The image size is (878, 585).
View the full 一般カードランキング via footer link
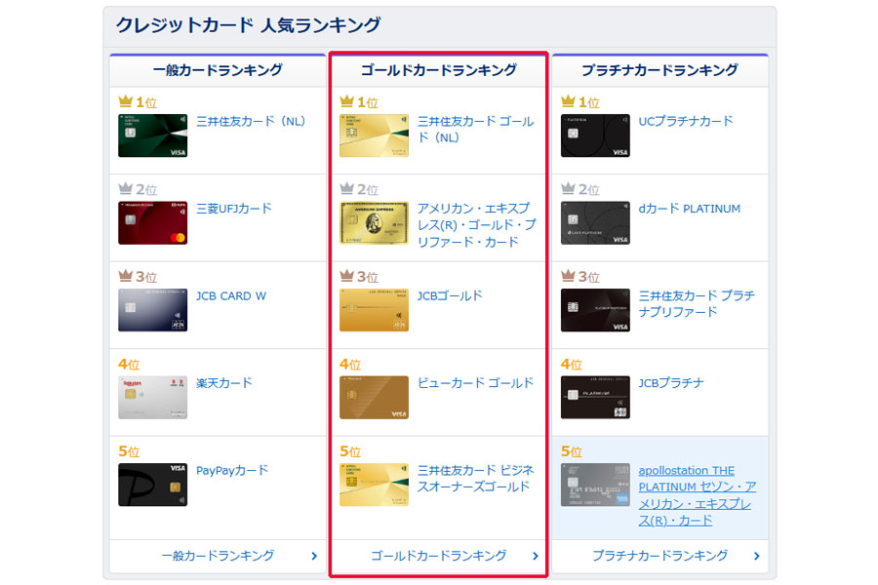pyautogui.click(x=218, y=556)
